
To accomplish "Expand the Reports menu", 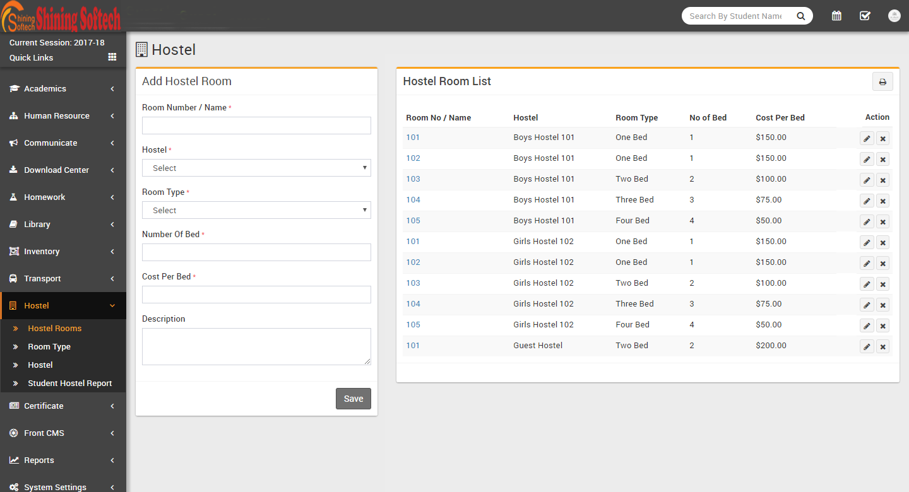I will [x=63, y=460].
